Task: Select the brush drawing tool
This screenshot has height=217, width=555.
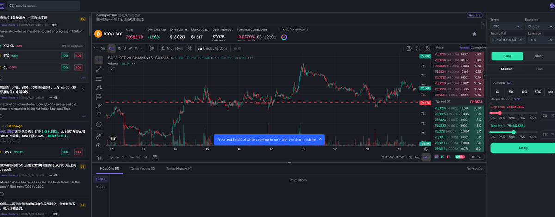Action: pos(99,106)
